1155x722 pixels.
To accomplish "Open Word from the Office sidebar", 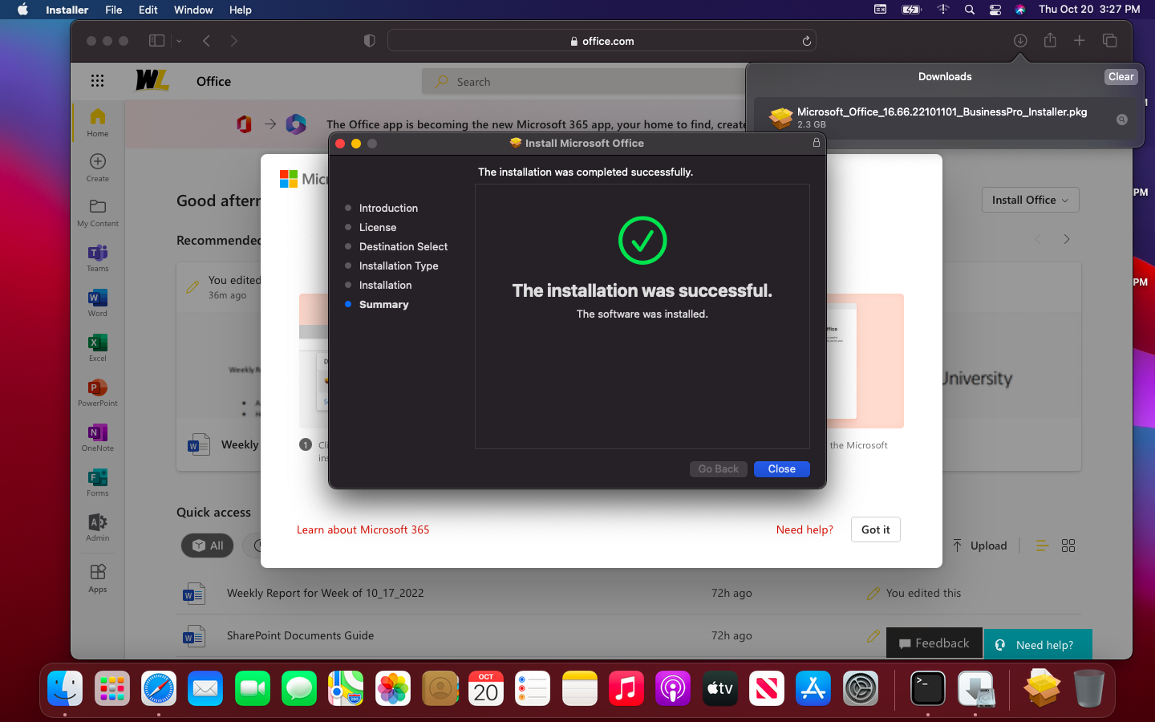I will 98,302.
